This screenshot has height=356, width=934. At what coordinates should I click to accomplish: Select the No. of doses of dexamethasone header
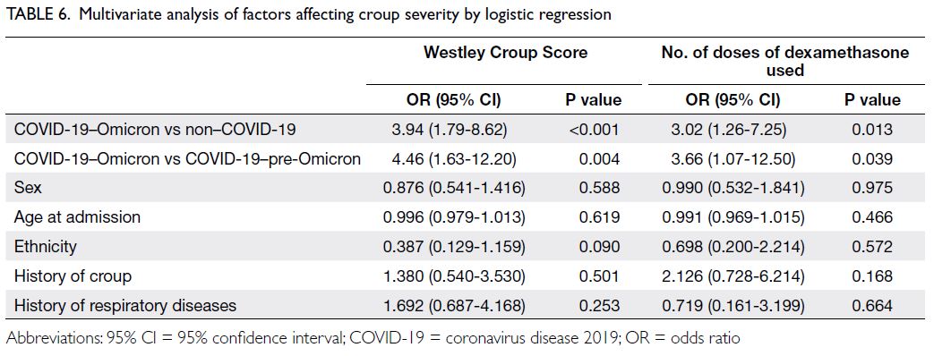[785, 62]
